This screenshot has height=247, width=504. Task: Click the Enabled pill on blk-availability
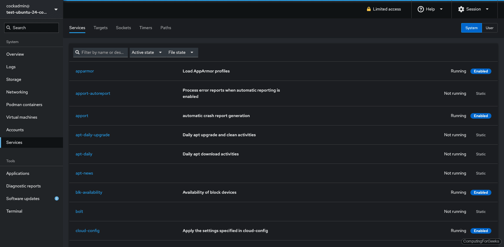[481, 192]
